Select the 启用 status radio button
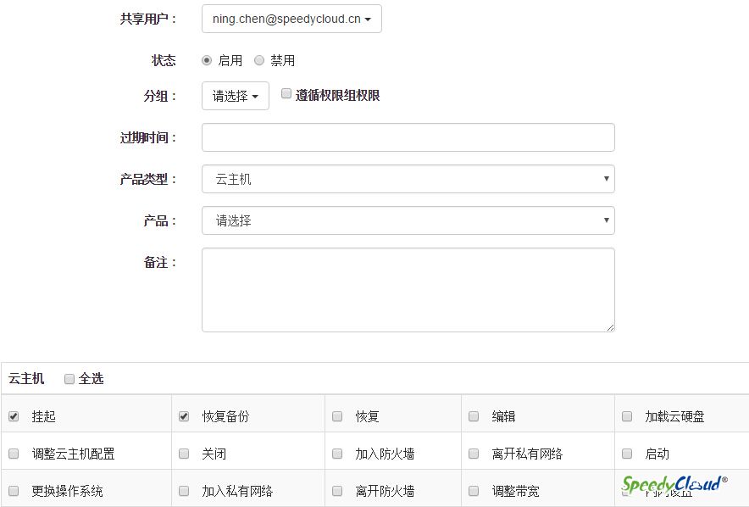 (x=207, y=60)
